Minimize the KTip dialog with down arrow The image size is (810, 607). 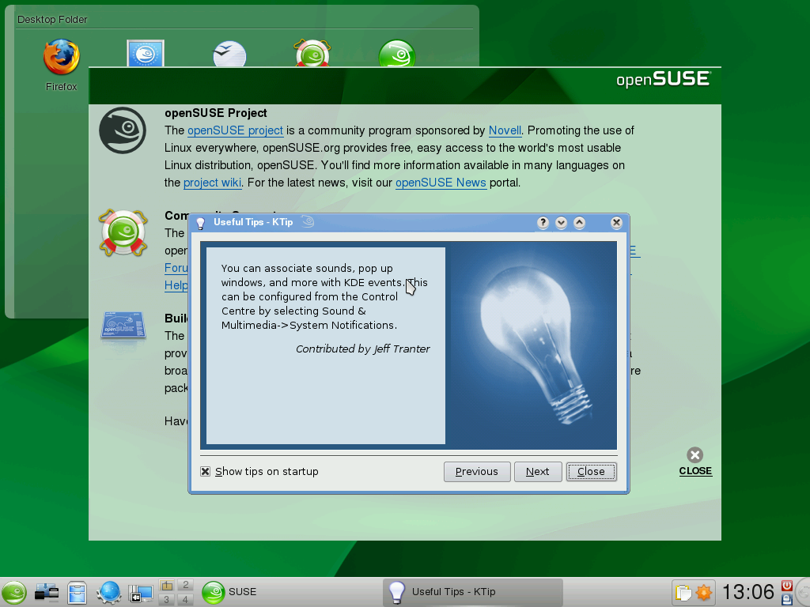point(561,222)
